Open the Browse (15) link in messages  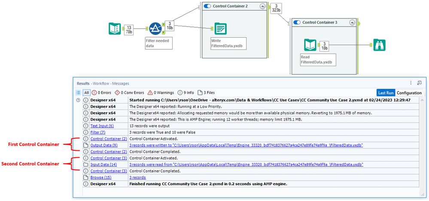pos(100,177)
